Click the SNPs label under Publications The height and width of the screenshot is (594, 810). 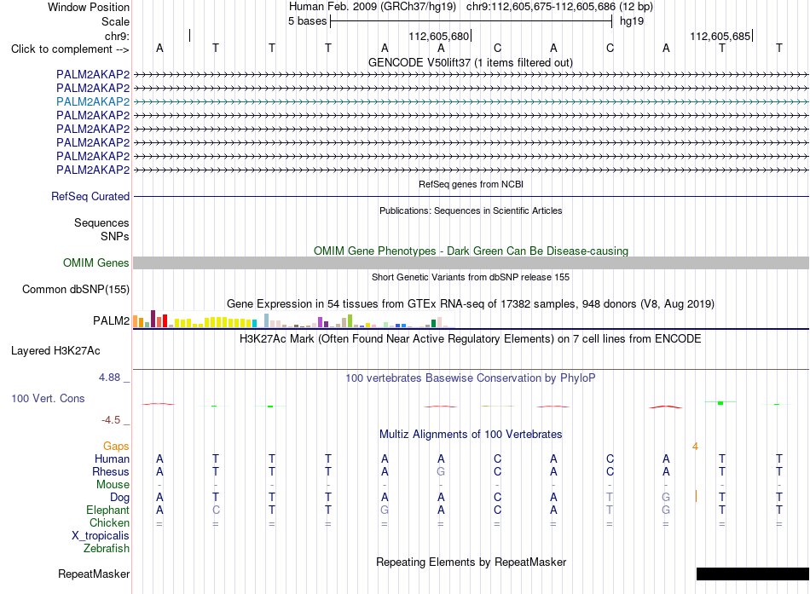coord(115,236)
